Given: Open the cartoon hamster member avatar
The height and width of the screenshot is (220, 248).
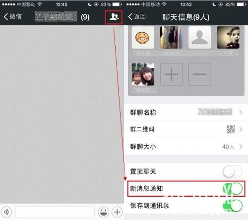Looking at the screenshot, I should [x=143, y=38].
